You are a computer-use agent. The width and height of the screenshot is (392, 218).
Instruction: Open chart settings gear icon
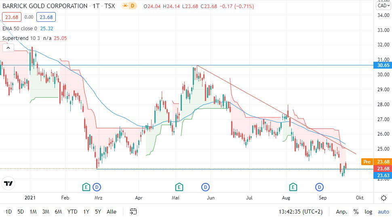(384, 198)
